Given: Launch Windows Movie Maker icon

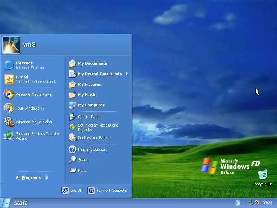Looking at the screenshot, I should [x=8, y=122].
